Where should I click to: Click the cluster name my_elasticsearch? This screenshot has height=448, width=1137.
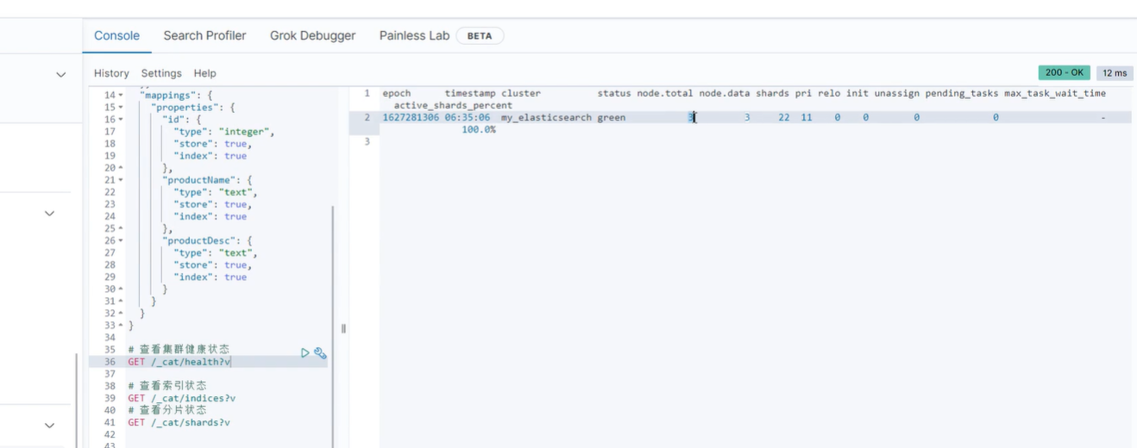click(x=546, y=117)
